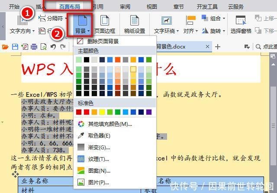Click the table move handle icon
Image resolution: width=277 pixels, height=193 pixels.
(16, 174)
